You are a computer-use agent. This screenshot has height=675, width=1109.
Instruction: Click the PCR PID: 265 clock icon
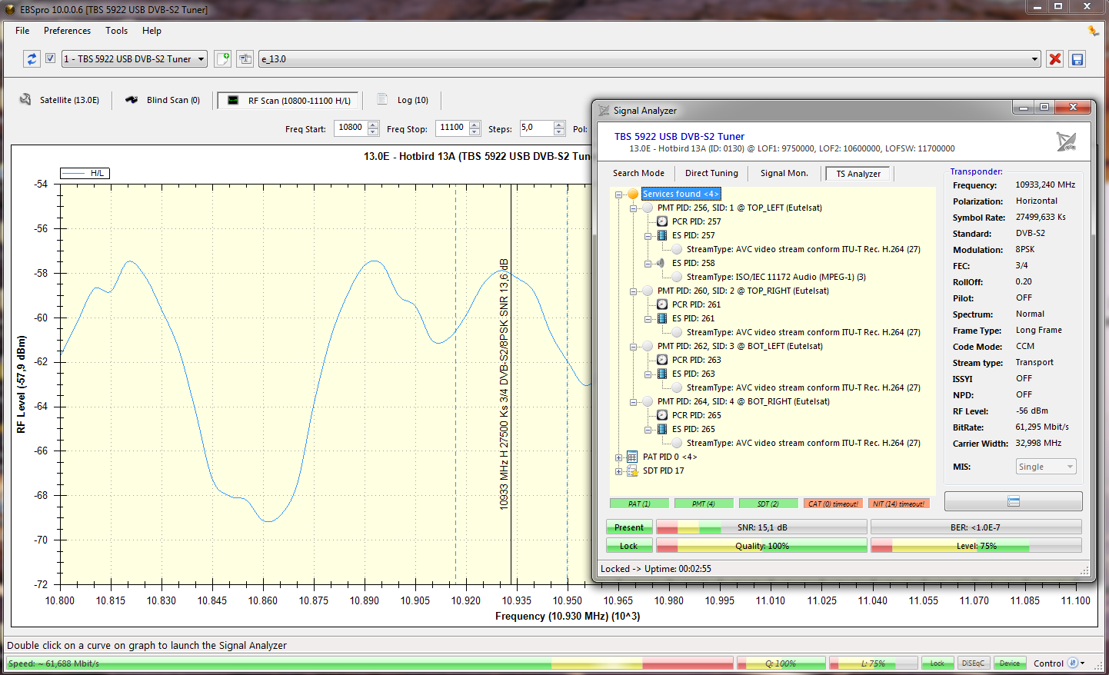coord(662,415)
